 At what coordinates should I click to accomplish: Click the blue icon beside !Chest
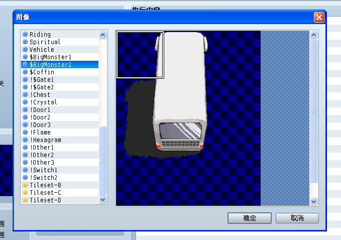pos(25,94)
